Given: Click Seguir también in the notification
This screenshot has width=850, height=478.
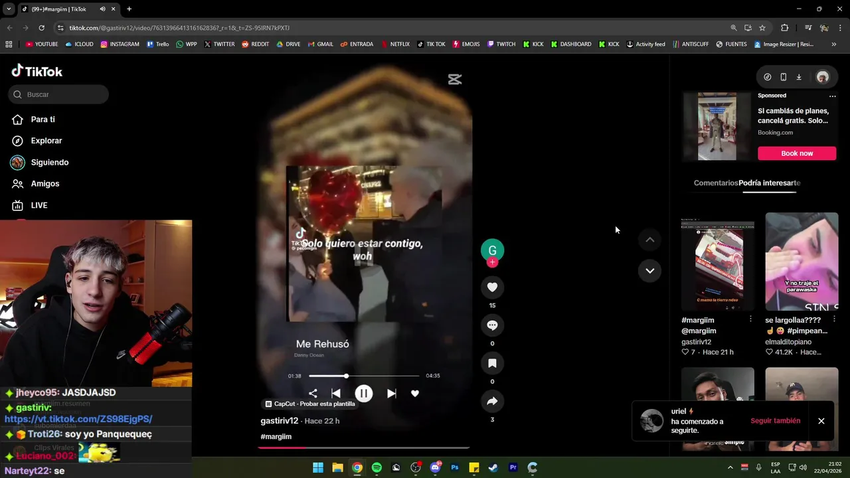Looking at the screenshot, I should coord(775,421).
